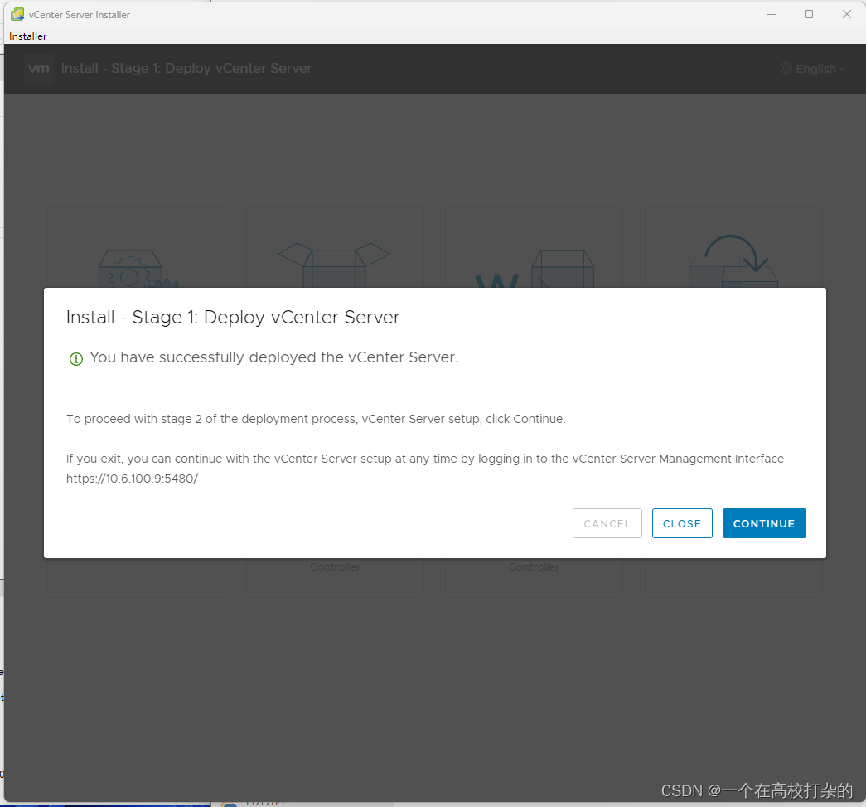Click the Upgrade open box card icon
Screen dimensions: 866x807
click(334, 265)
